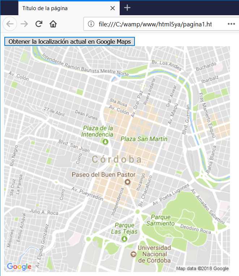
Task: Click the Av. Maipú street label
Action: (173, 114)
